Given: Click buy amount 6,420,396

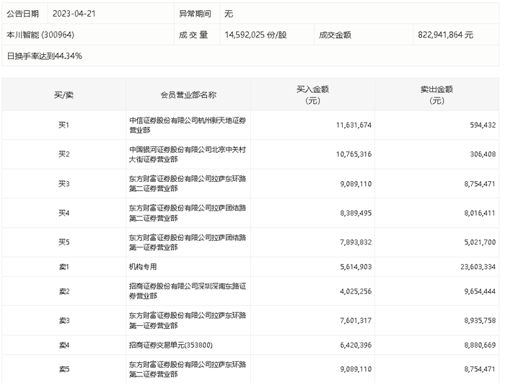Looking at the screenshot, I should point(356,345).
